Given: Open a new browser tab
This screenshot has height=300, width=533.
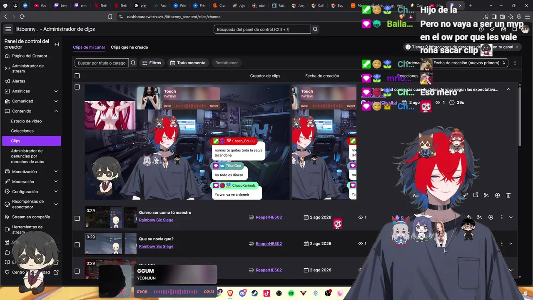Looking at the screenshot, I should click(471, 5).
